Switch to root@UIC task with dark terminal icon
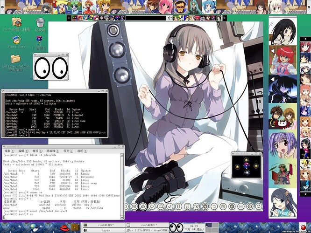The width and height of the screenshot is (311, 233). click(x=104, y=225)
